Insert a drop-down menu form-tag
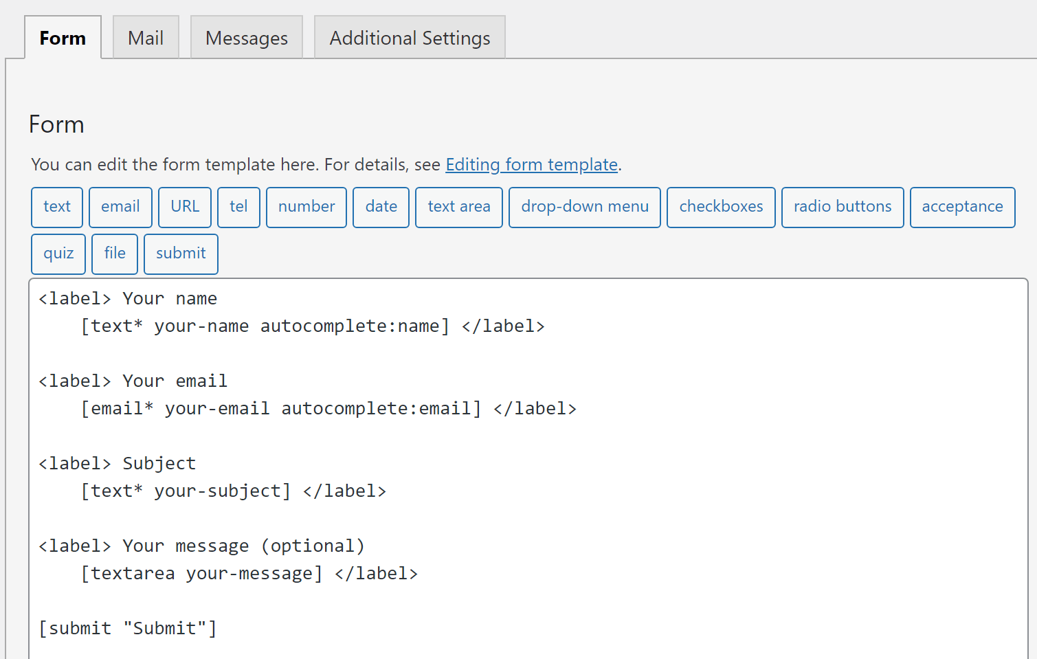This screenshot has height=659, width=1037. [x=584, y=207]
